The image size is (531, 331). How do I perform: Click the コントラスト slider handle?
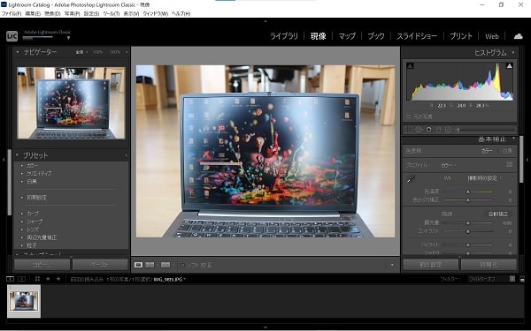point(467,231)
